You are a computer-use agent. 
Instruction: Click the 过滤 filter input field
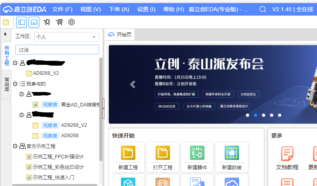[57, 50]
